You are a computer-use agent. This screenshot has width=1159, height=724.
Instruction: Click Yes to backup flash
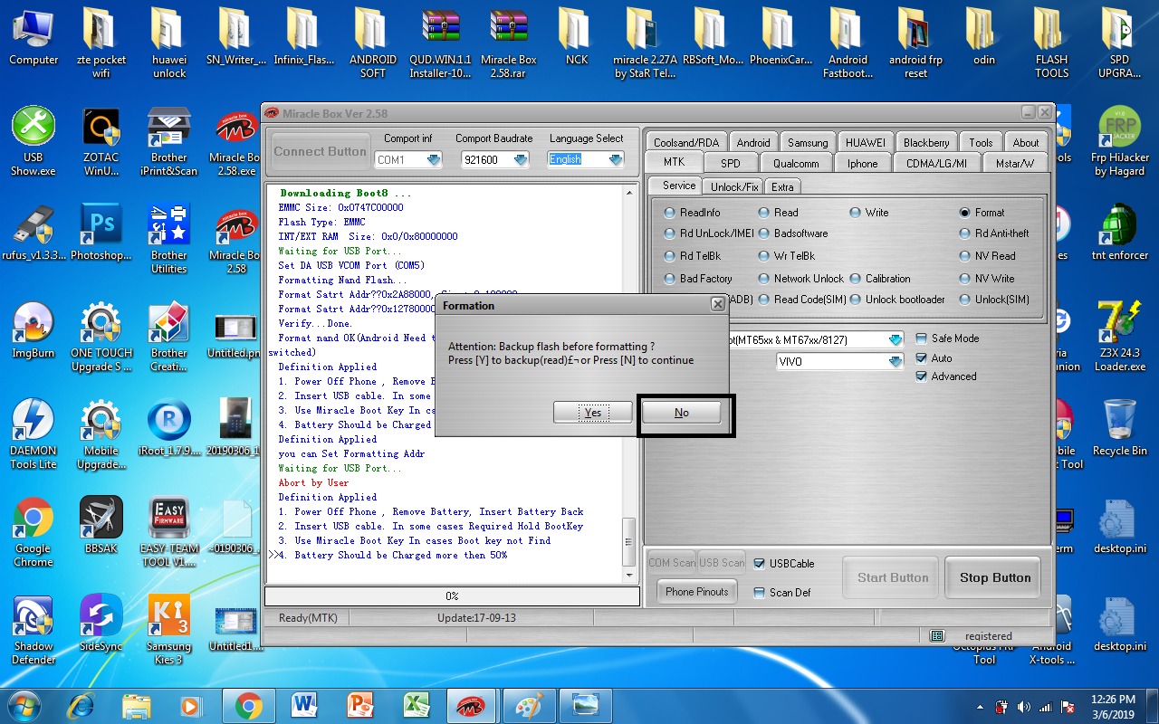click(593, 413)
